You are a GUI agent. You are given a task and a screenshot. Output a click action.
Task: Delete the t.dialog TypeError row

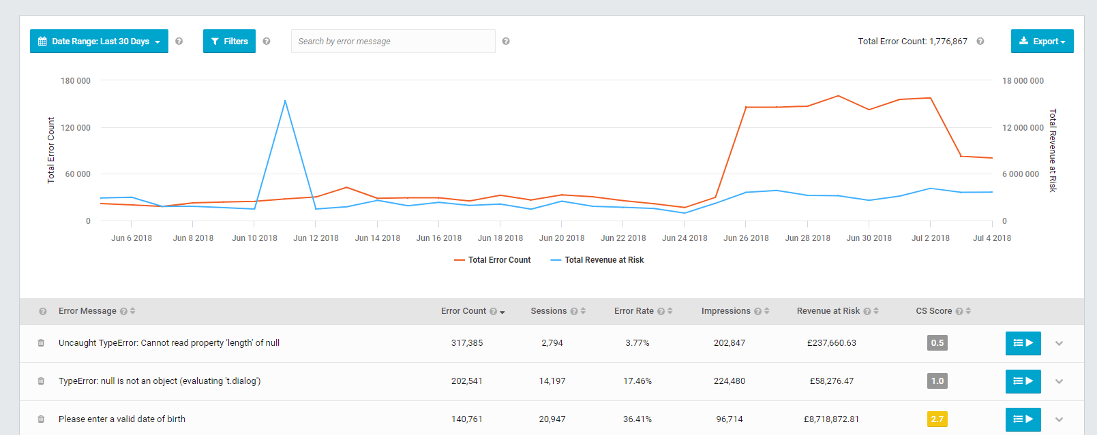coord(41,381)
